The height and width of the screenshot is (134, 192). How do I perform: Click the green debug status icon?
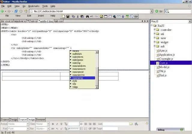(181, 129)
